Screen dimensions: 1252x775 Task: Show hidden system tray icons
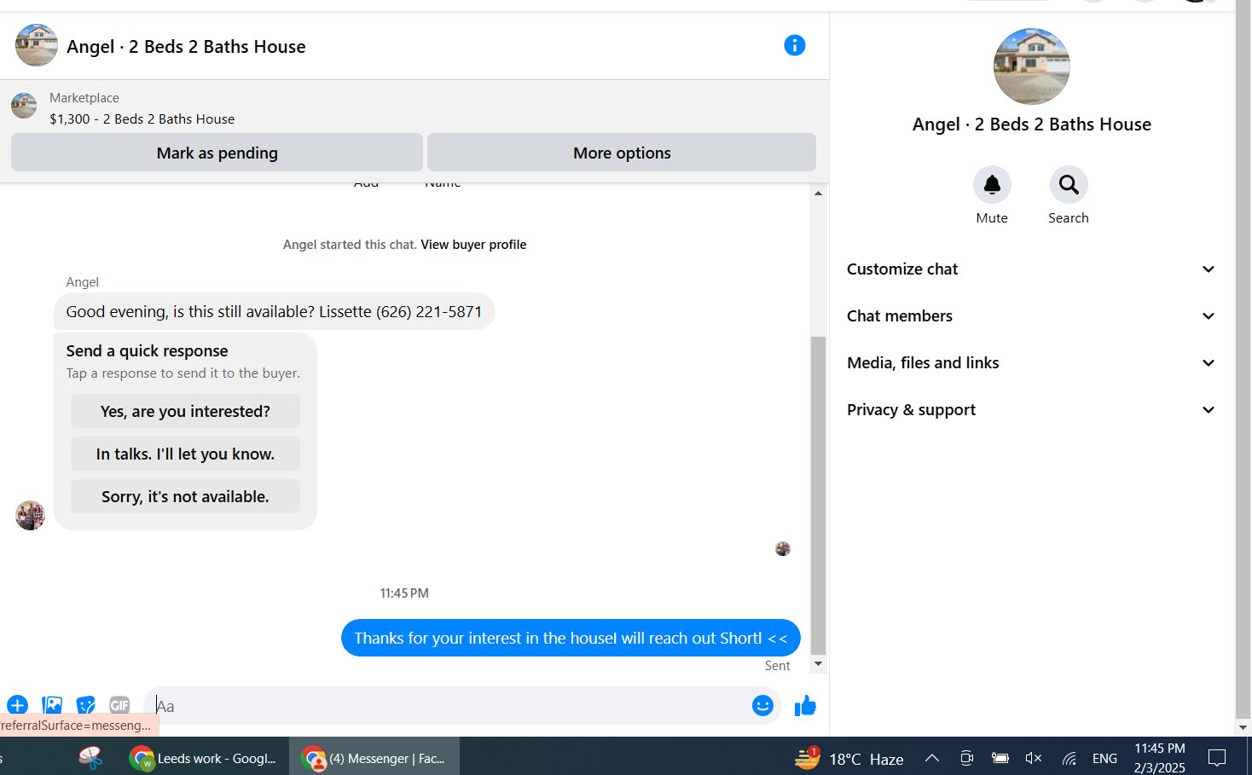point(932,758)
